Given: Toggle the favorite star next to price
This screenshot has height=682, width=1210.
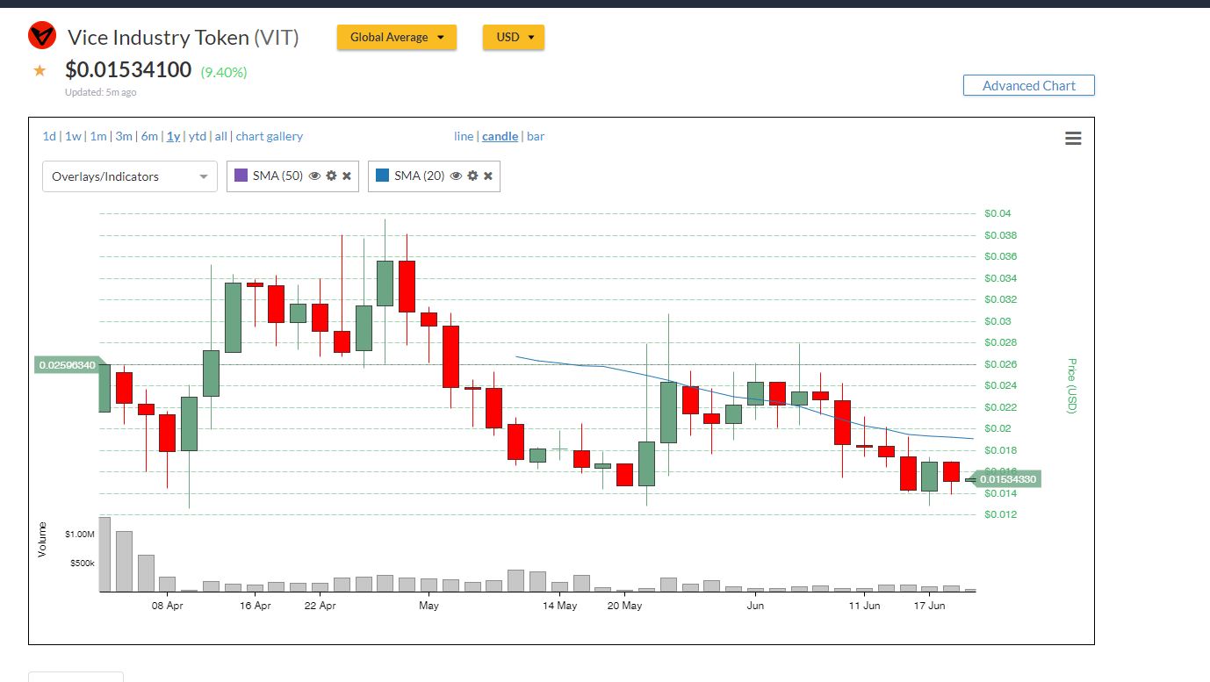Looking at the screenshot, I should (x=40, y=71).
